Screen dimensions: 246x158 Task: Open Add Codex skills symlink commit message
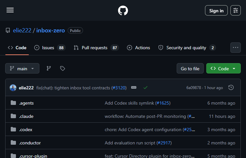130,103
